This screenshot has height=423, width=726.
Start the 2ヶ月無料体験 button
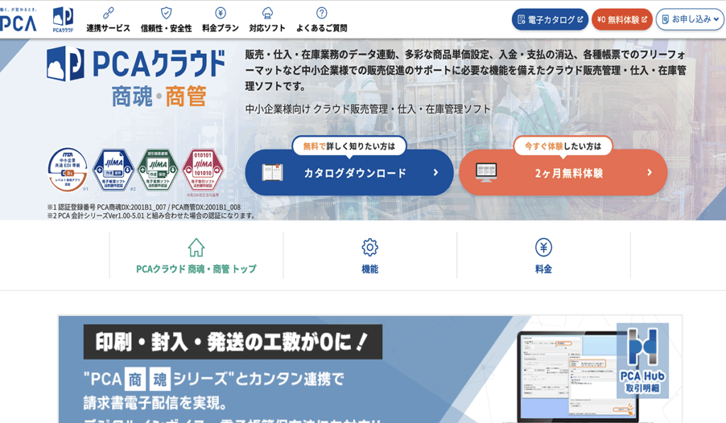click(563, 172)
